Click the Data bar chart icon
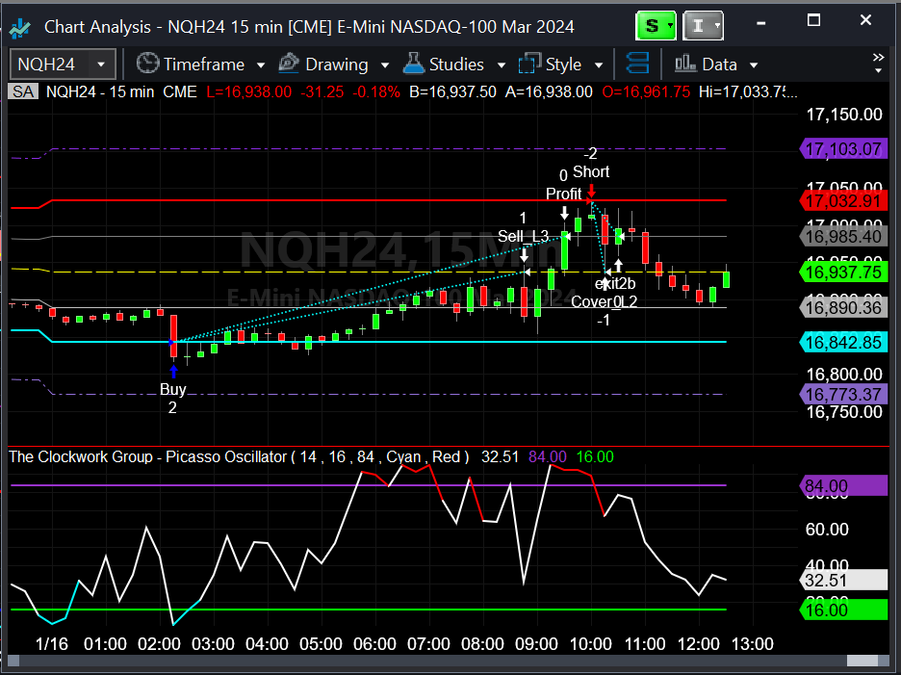 pyautogui.click(x=685, y=64)
